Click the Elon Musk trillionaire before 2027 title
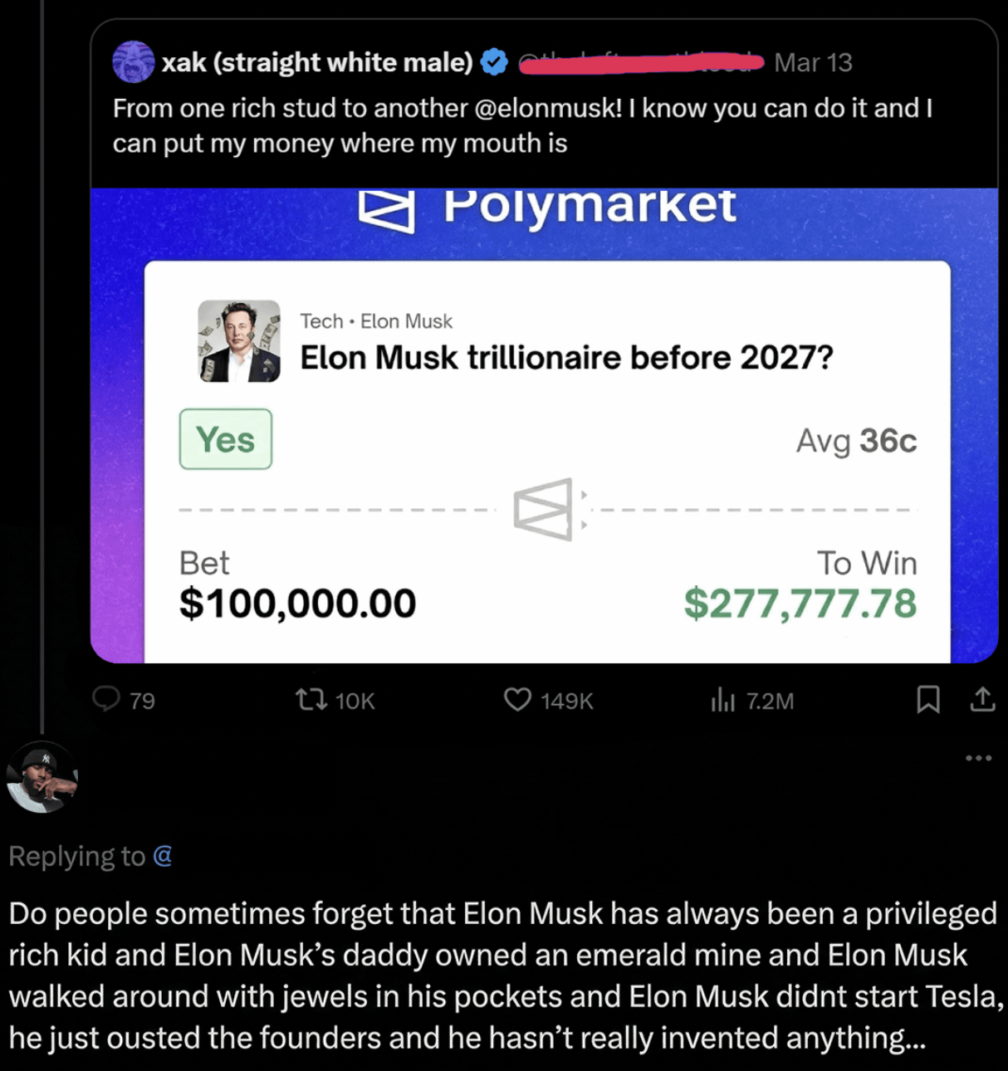 (x=566, y=358)
